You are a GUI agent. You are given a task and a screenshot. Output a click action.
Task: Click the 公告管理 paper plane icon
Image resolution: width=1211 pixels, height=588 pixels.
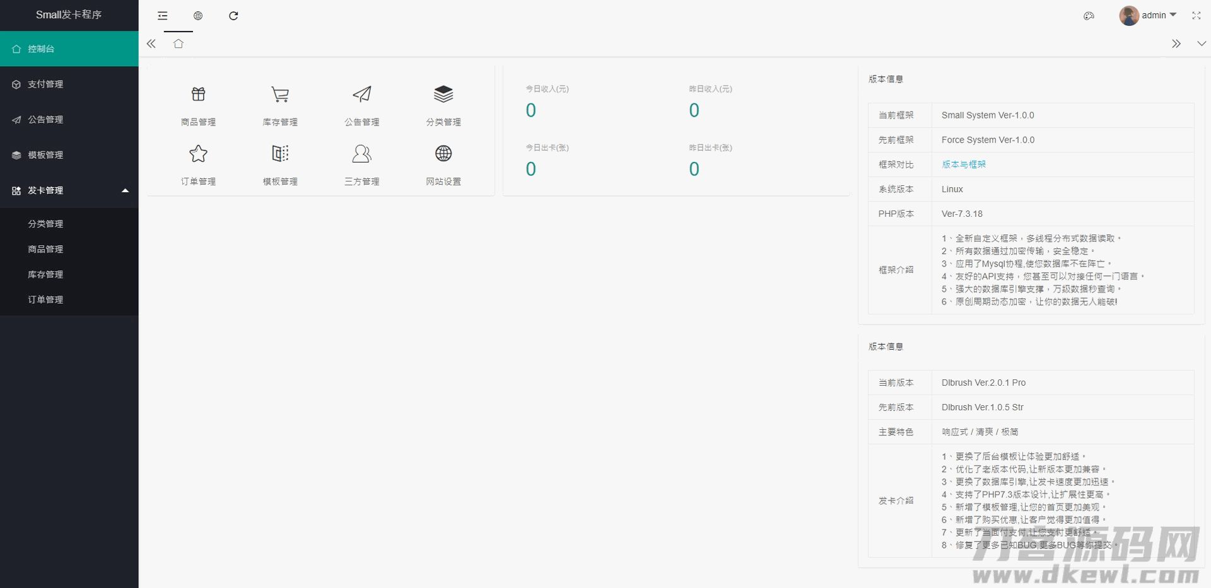361,95
